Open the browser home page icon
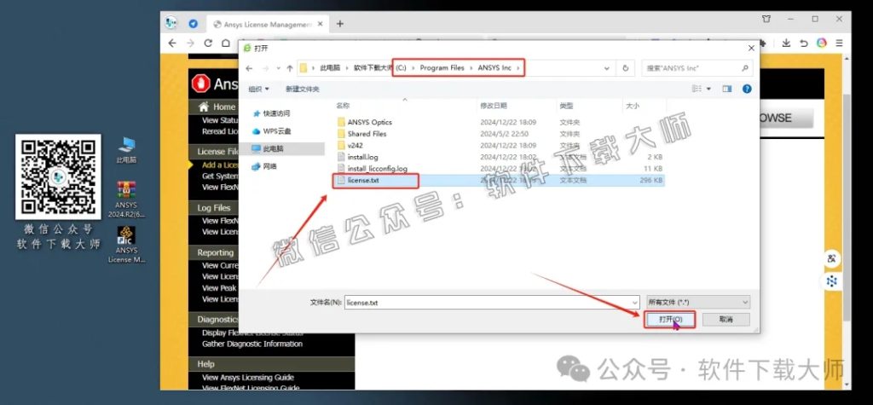Screen dimensions: 873x405 pyautogui.click(x=225, y=43)
